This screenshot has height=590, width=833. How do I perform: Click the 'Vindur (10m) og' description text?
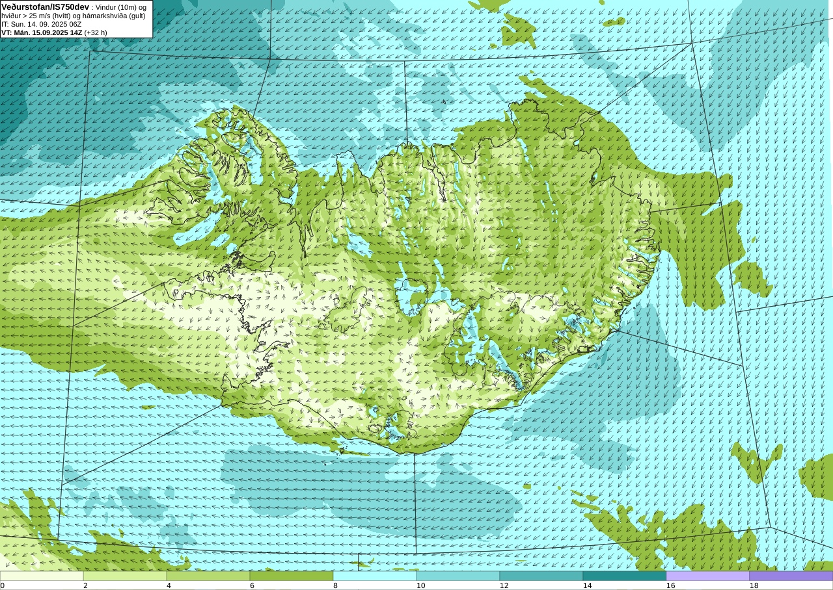(121, 7)
